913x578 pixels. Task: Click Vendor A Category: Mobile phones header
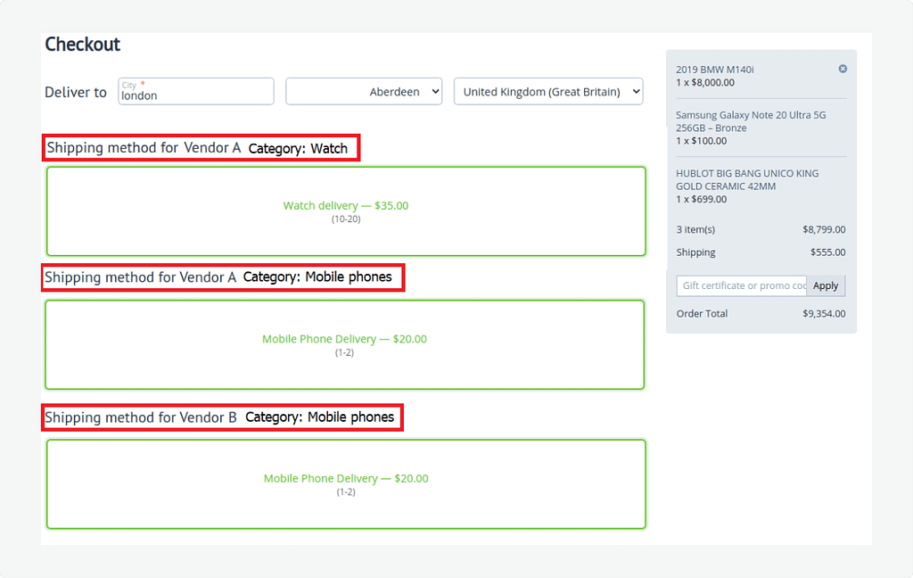223,277
